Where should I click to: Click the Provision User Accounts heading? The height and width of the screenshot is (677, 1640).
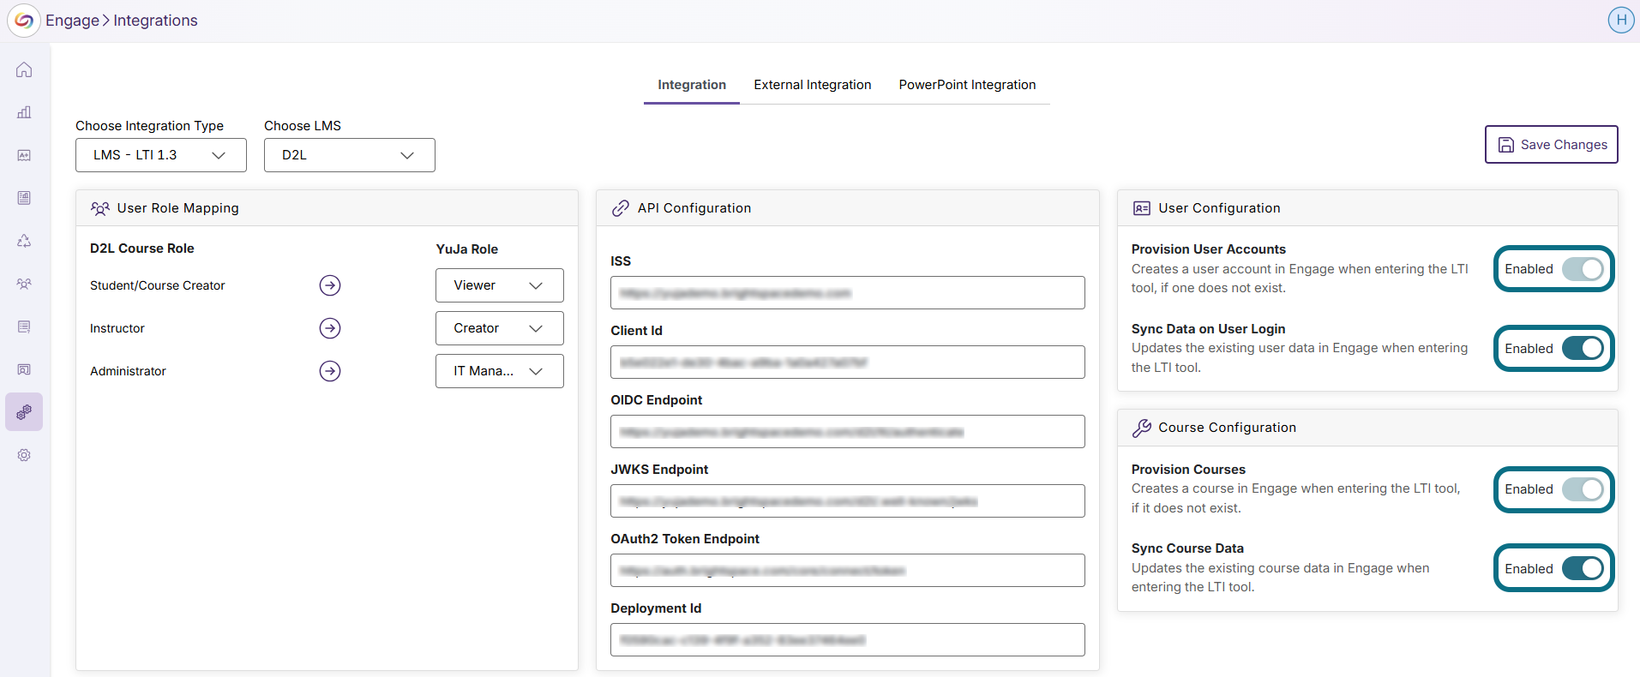[1209, 249]
